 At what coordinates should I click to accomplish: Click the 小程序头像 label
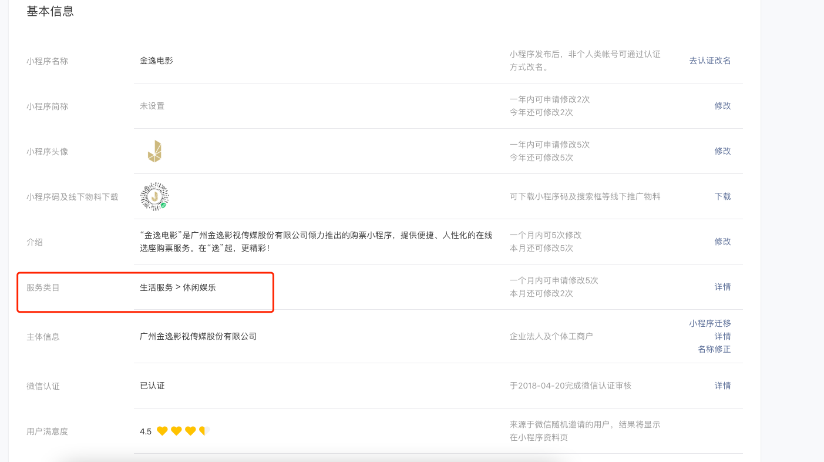[47, 152]
